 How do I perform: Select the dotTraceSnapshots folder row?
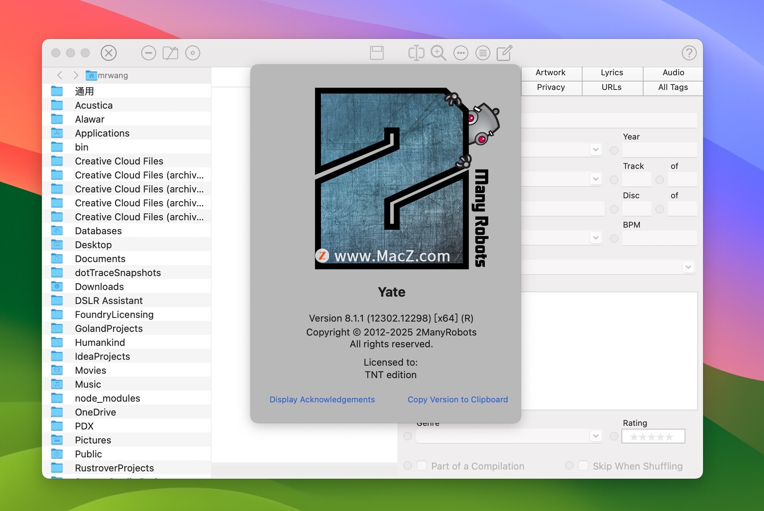point(127,272)
